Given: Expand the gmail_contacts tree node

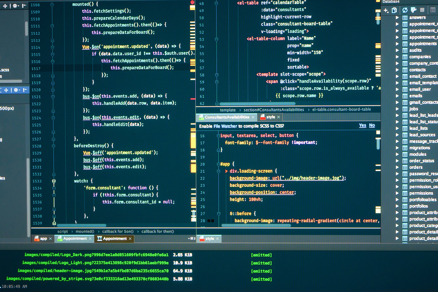Looking at the screenshot, I should [x=397, y=102].
